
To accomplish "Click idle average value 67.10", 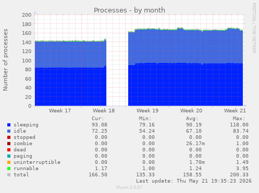I will point(194,131).
